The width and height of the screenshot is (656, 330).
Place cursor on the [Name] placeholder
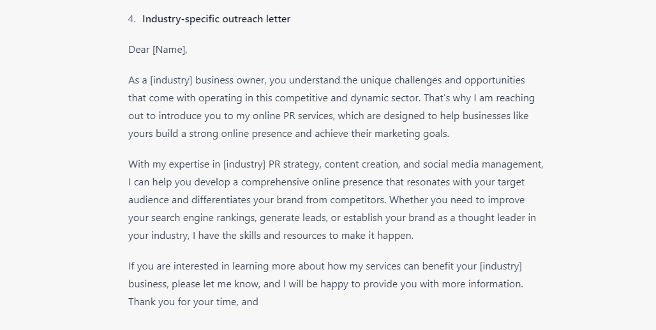tap(169, 50)
